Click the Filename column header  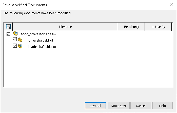coord(65,27)
